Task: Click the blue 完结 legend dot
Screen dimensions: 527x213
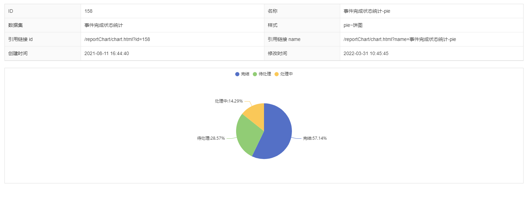Action: click(x=237, y=74)
